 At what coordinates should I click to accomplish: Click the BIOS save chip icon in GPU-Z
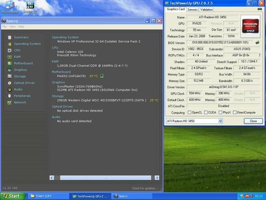(x=257, y=42)
